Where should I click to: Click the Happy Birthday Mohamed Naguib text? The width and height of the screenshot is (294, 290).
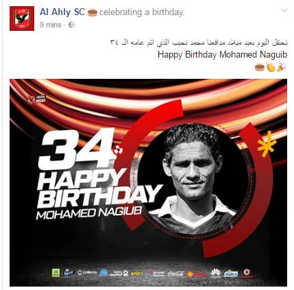[222, 55]
